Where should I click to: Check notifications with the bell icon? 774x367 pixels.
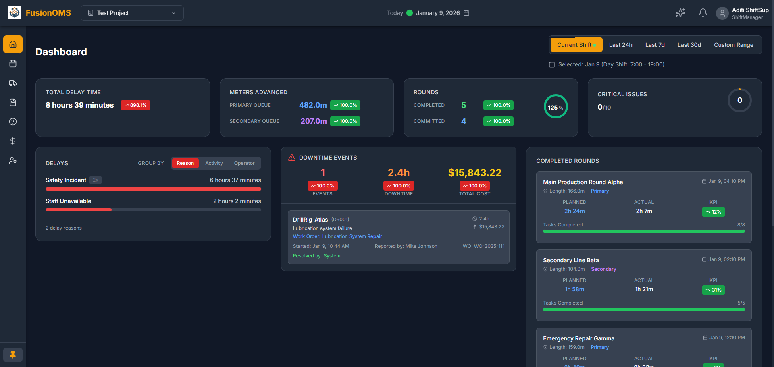[703, 13]
